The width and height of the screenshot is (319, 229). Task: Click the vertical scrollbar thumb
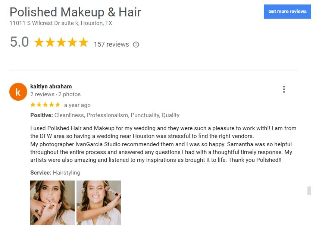[309, 191]
